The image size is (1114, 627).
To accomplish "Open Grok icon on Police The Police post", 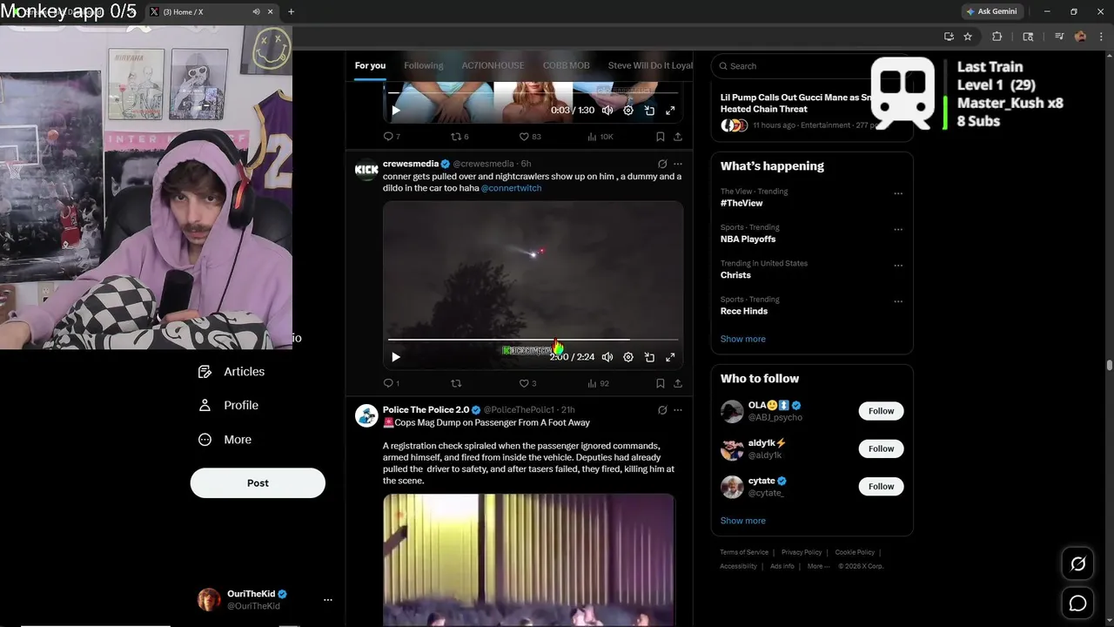I will [662, 410].
